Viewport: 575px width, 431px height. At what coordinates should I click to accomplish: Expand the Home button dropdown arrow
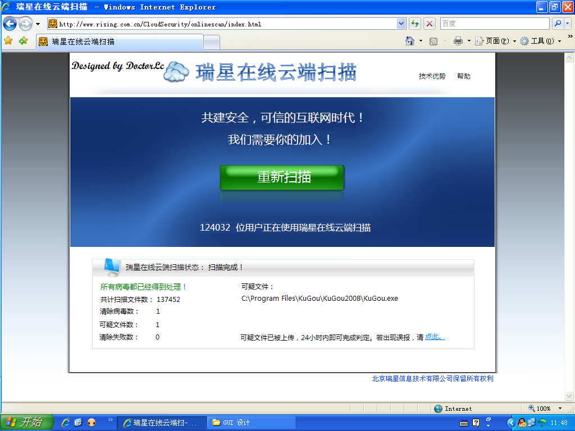click(x=421, y=41)
